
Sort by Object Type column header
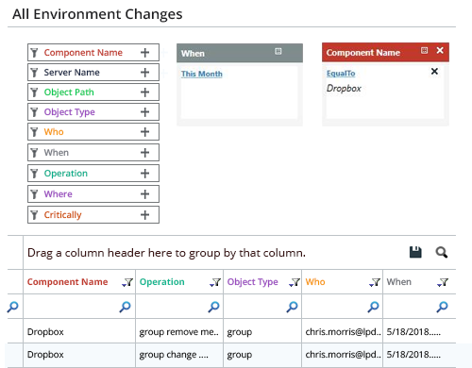[253, 282]
